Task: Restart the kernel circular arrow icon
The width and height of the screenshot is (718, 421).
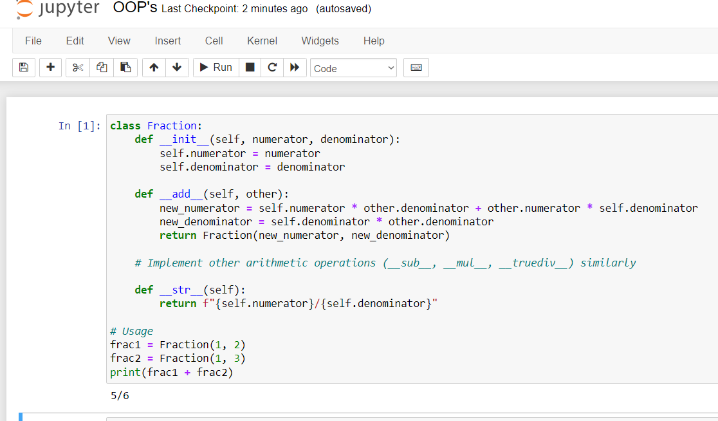Action: click(272, 68)
